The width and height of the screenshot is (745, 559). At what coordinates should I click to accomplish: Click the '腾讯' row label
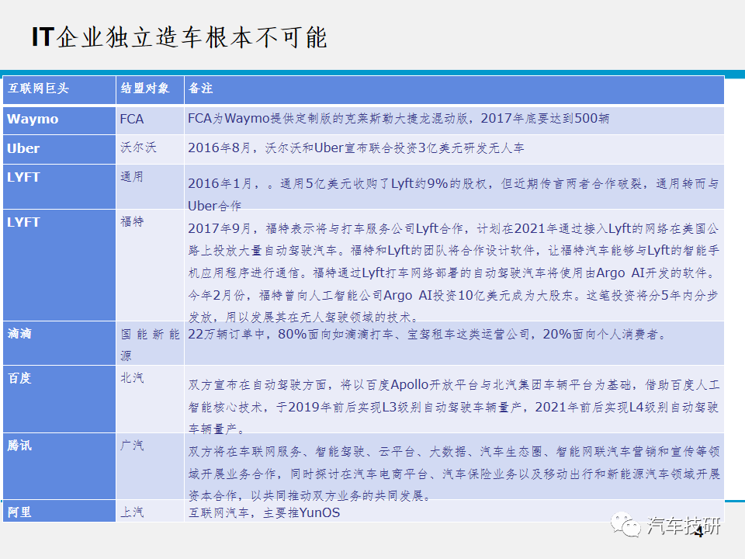tap(19, 446)
